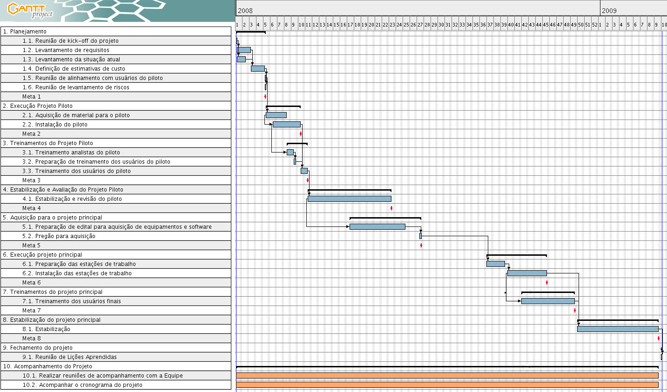Click week 27 in the timeline header
667x392 pixels.
click(420, 25)
